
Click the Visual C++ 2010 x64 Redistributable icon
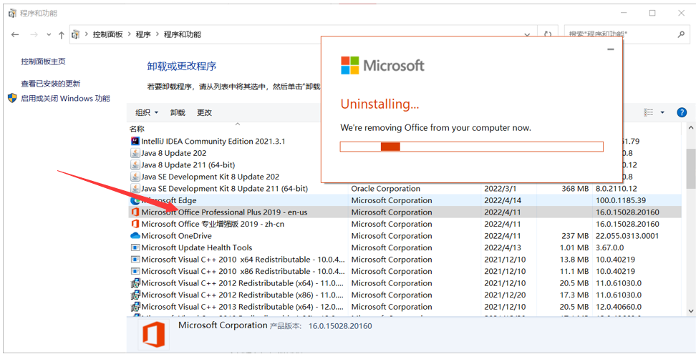click(x=135, y=260)
